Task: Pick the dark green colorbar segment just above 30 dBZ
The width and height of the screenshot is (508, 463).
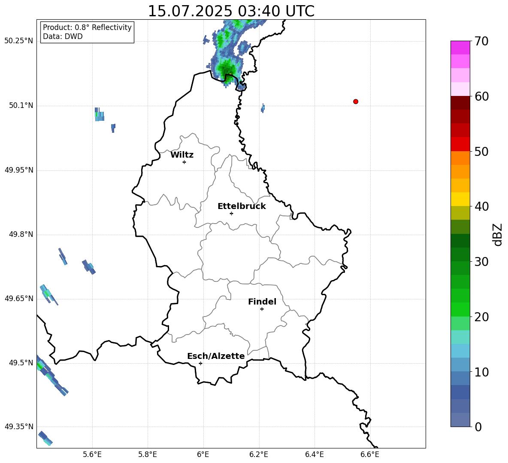Action: tap(460, 254)
